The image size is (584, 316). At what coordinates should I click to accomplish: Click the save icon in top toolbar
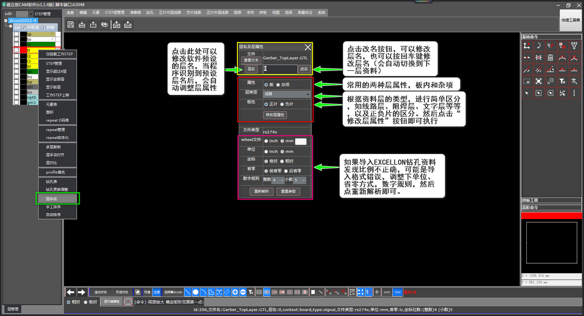(70, 25)
